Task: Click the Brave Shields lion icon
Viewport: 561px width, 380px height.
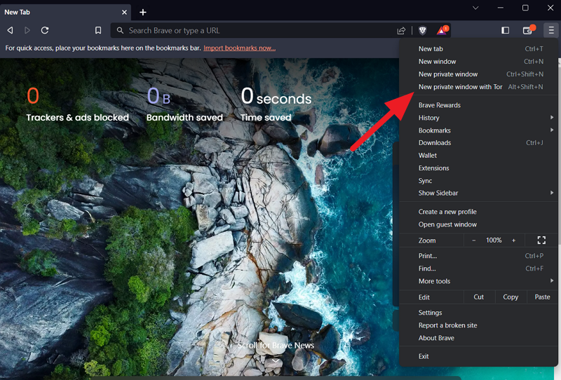Action: click(x=423, y=30)
